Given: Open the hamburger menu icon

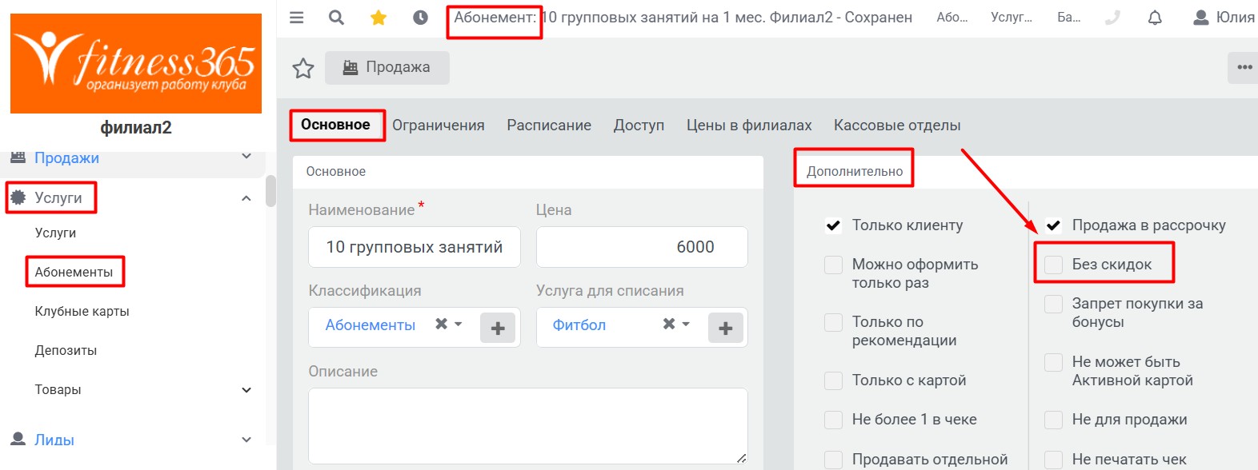Looking at the screenshot, I should [x=296, y=18].
